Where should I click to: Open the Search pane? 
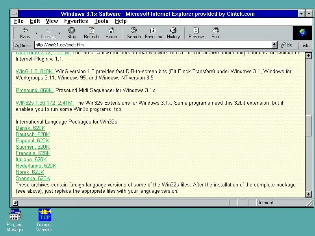click(134, 33)
